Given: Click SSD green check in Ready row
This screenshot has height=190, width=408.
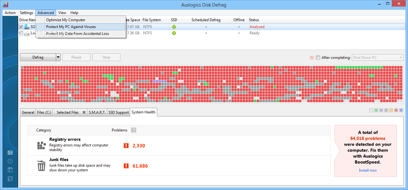Looking at the screenshot, I should (x=174, y=33).
